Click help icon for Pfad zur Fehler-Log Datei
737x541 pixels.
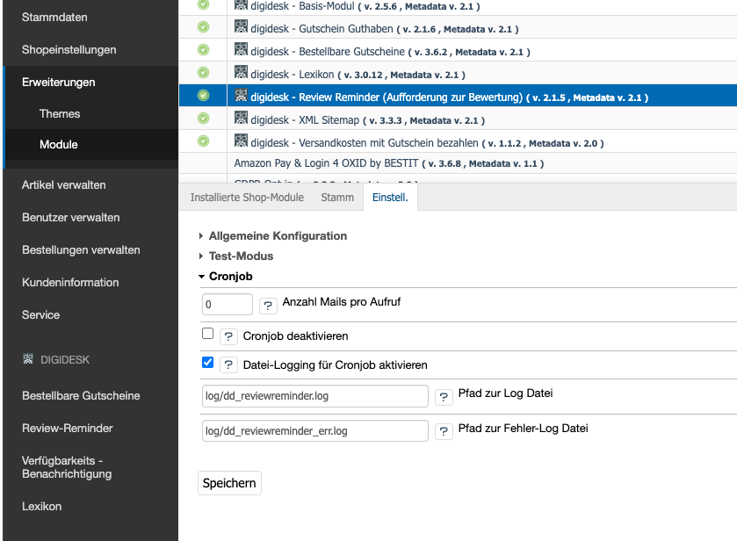tap(444, 431)
